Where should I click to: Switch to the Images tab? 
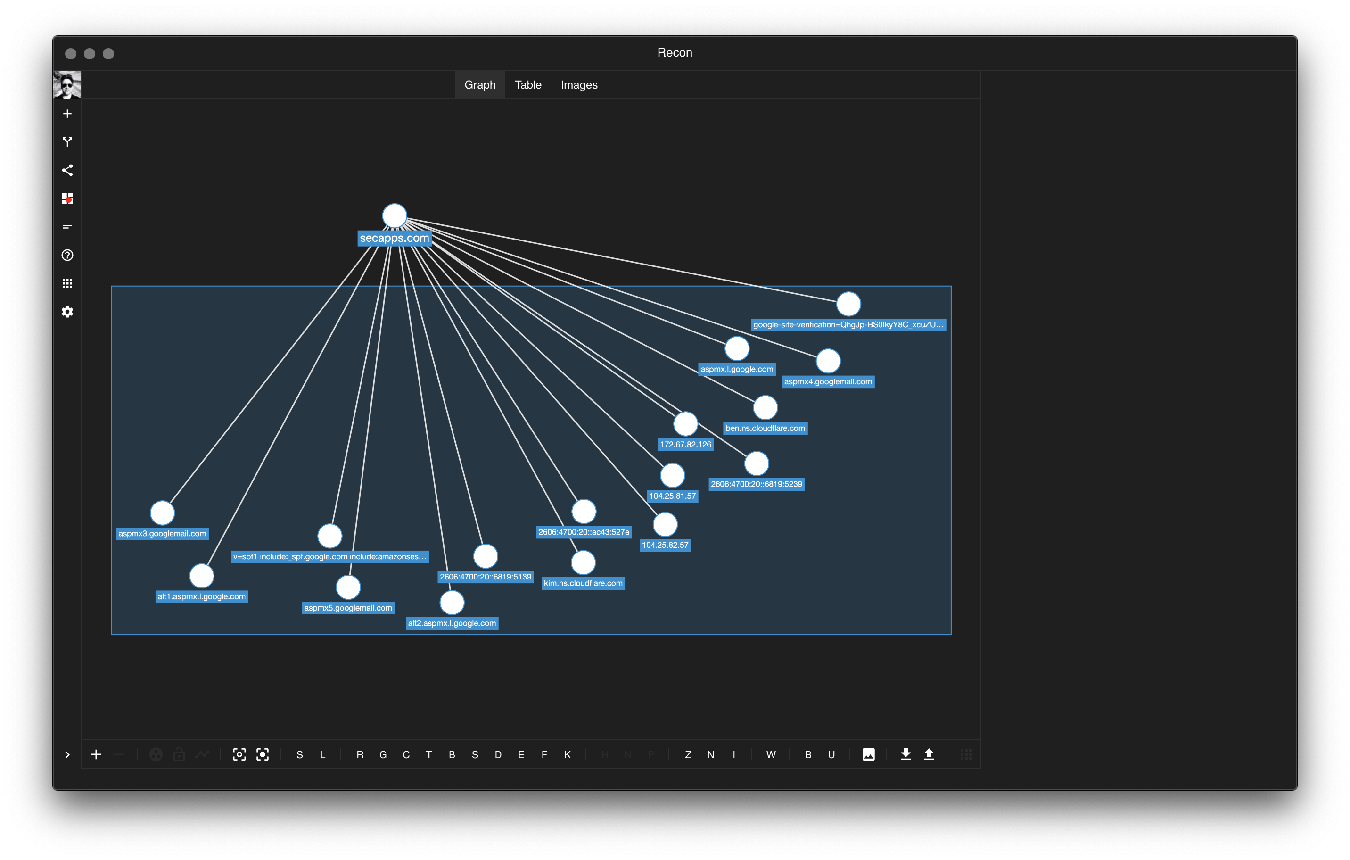coord(578,85)
